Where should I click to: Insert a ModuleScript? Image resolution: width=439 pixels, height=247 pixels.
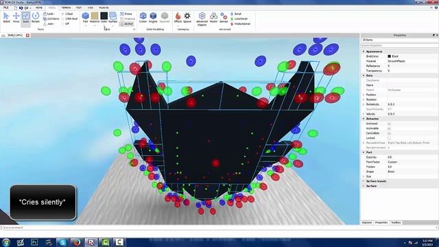tap(240, 24)
